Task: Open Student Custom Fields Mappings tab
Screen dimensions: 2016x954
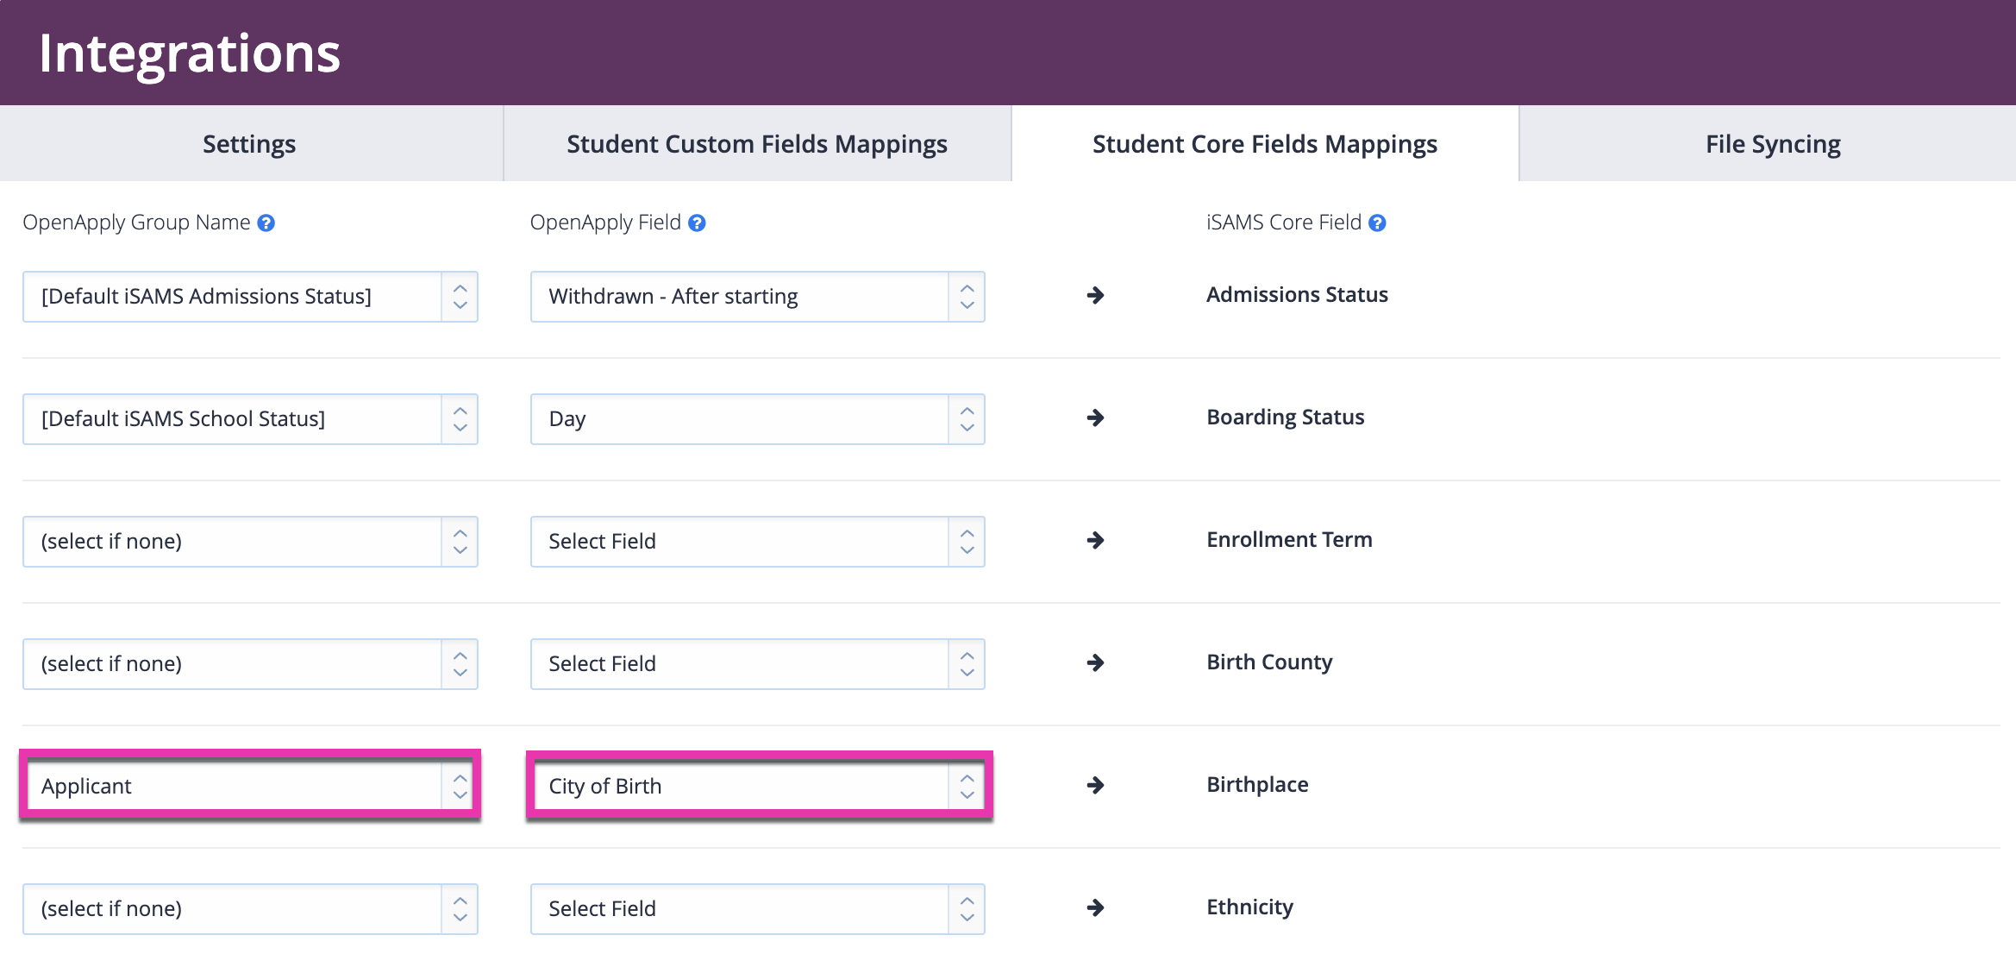Action: click(x=756, y=144)
